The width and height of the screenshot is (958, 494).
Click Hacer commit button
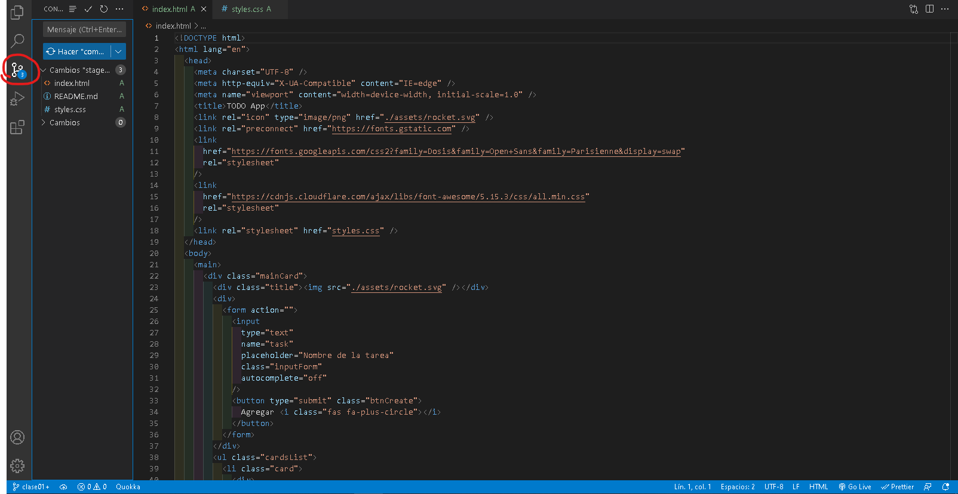(x=76, y=51)
